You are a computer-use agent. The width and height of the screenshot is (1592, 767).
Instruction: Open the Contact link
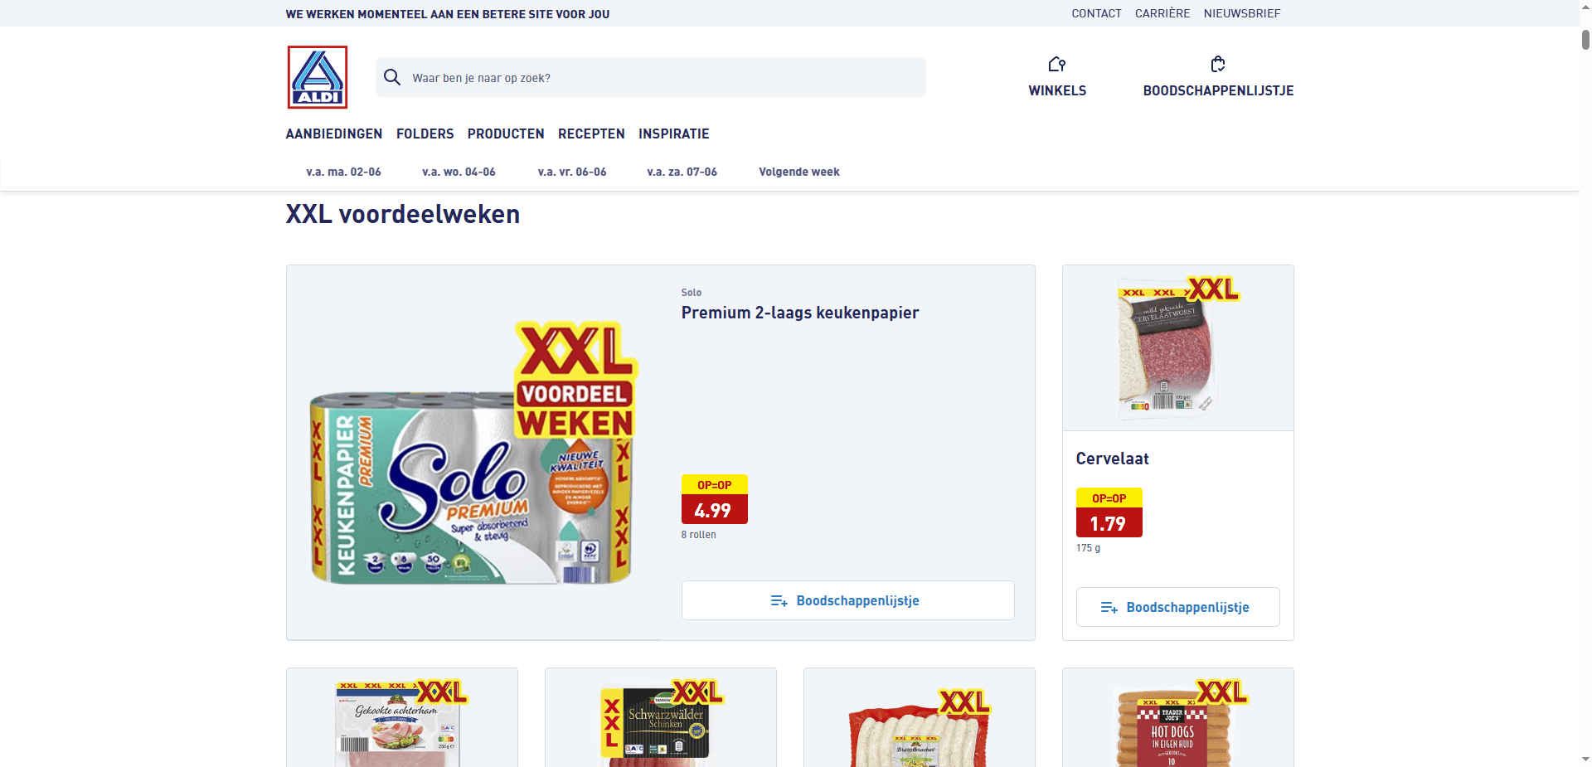click(x=1096, y=13)
